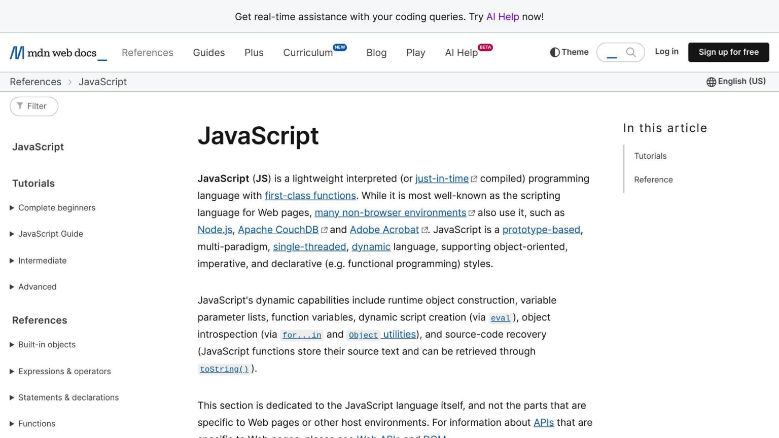
Task: Open many non-browser environments link
Action: pos(391,213)
